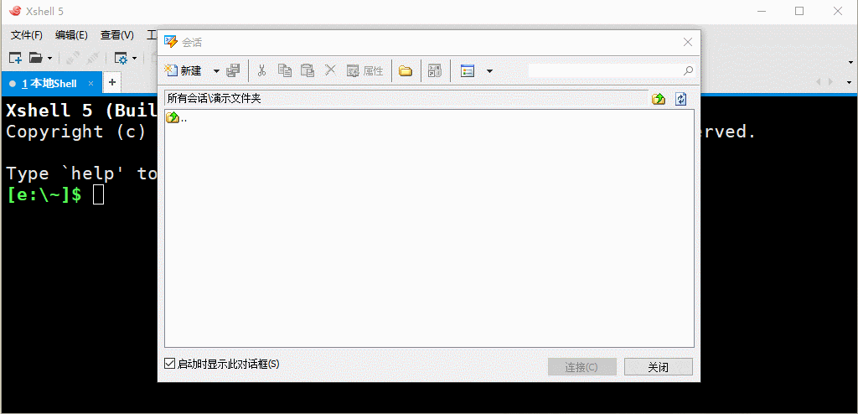Click the new session icon in Xshell toolbar
Image resolution: width=858 pixels, height=414 pixels.
(x=15, y=58)
